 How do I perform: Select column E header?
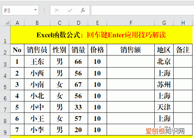pos(98,23)
